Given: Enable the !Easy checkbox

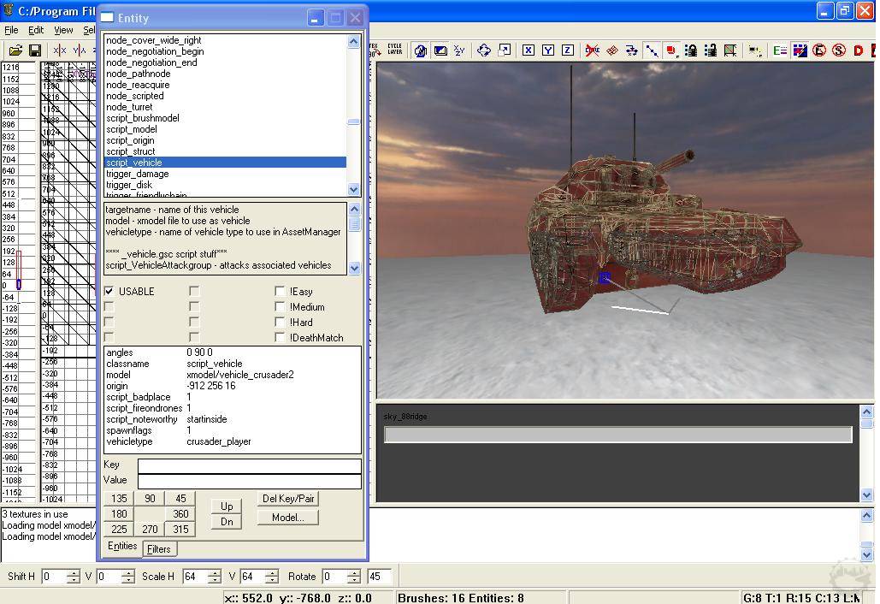Looking at the screenshot, I should click(280, 292).
